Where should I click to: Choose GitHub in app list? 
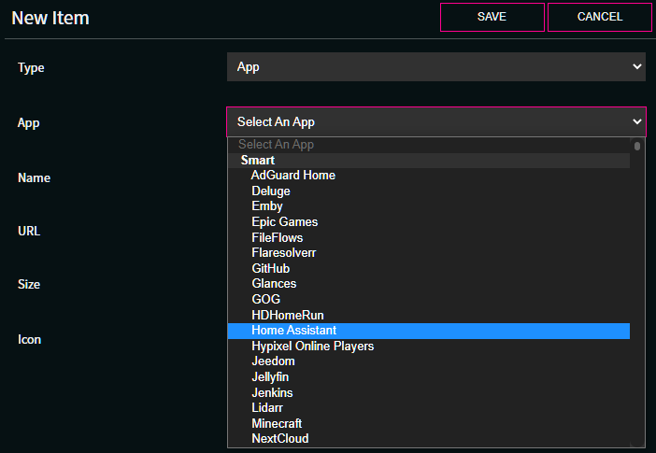[428, 269]
